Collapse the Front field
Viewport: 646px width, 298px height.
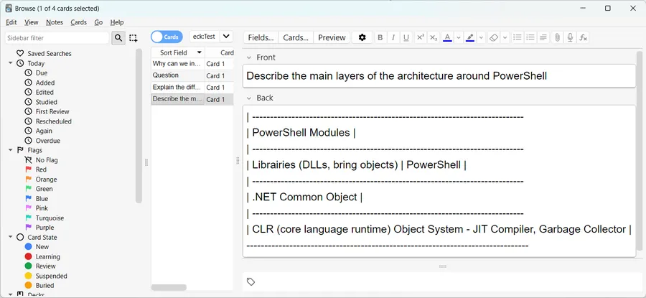(x=249, y=57)
